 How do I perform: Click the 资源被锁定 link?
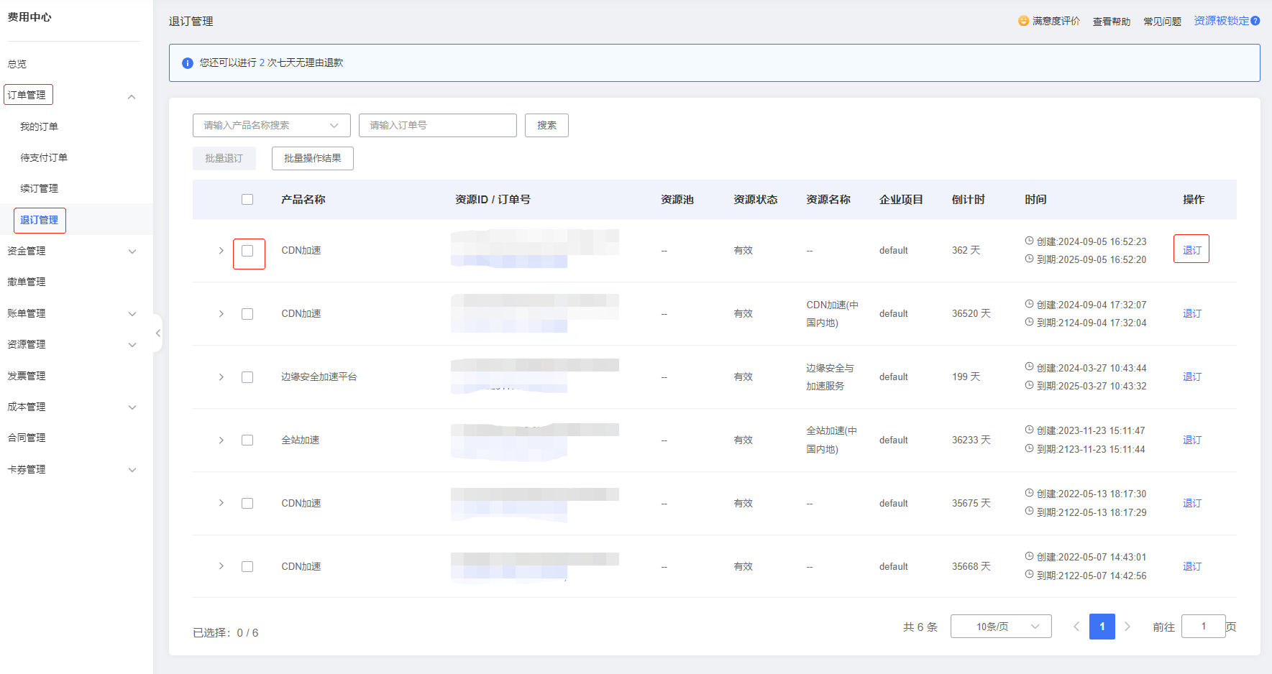tap(1222, 21)
